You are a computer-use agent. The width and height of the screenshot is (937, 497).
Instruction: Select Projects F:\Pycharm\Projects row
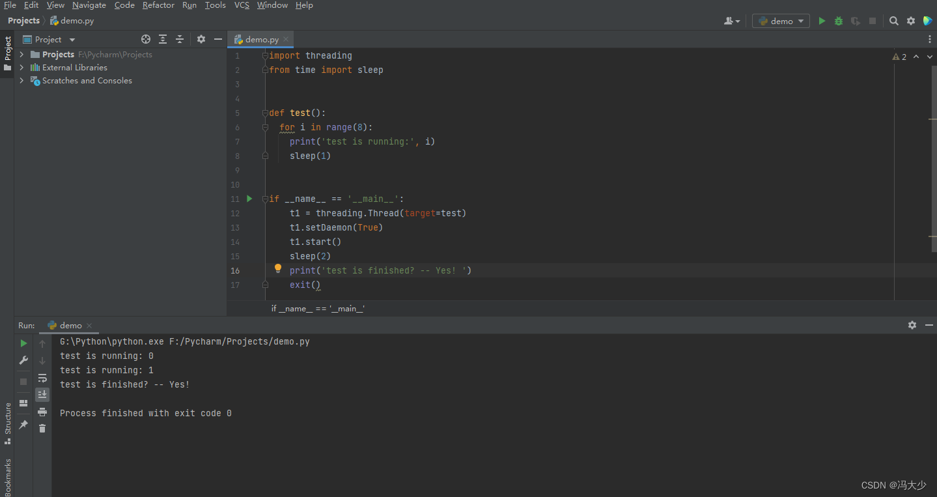[x=120, y=54]
